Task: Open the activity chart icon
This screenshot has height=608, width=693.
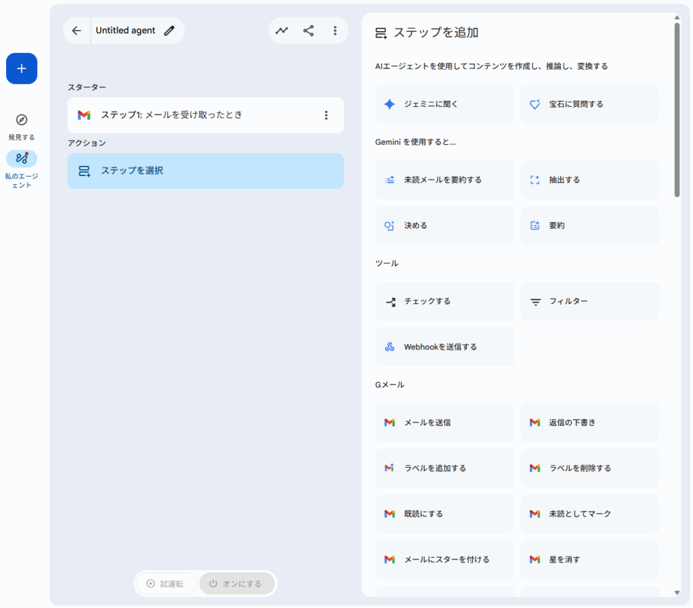Action: tap(282, 30)
